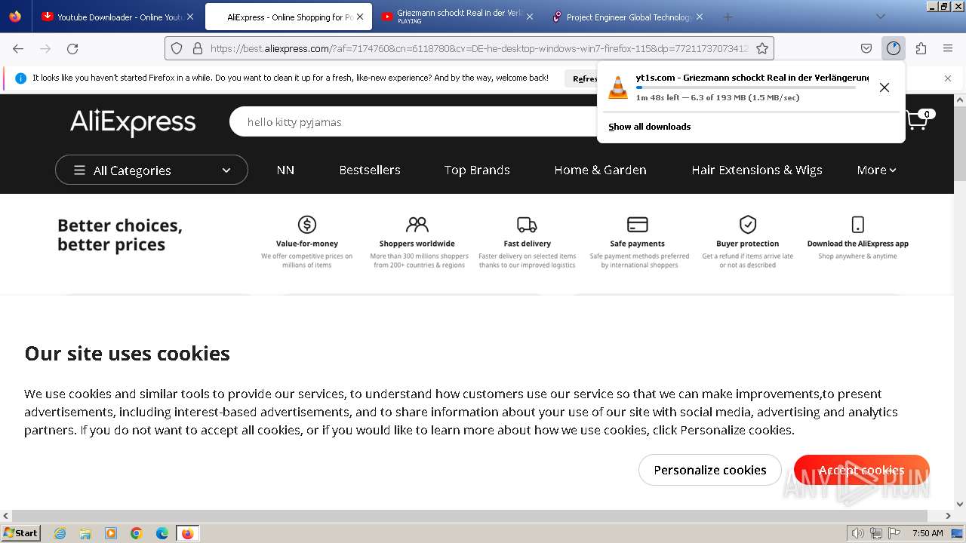Expand the More menu in navigation
This screenshot has height=543, width=966.
tap(876, 170)
